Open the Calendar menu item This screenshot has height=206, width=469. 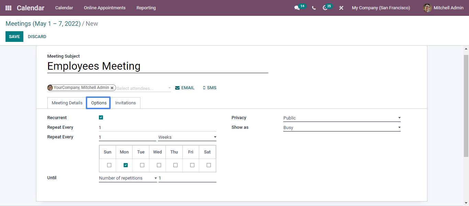(x=64, y=8)
